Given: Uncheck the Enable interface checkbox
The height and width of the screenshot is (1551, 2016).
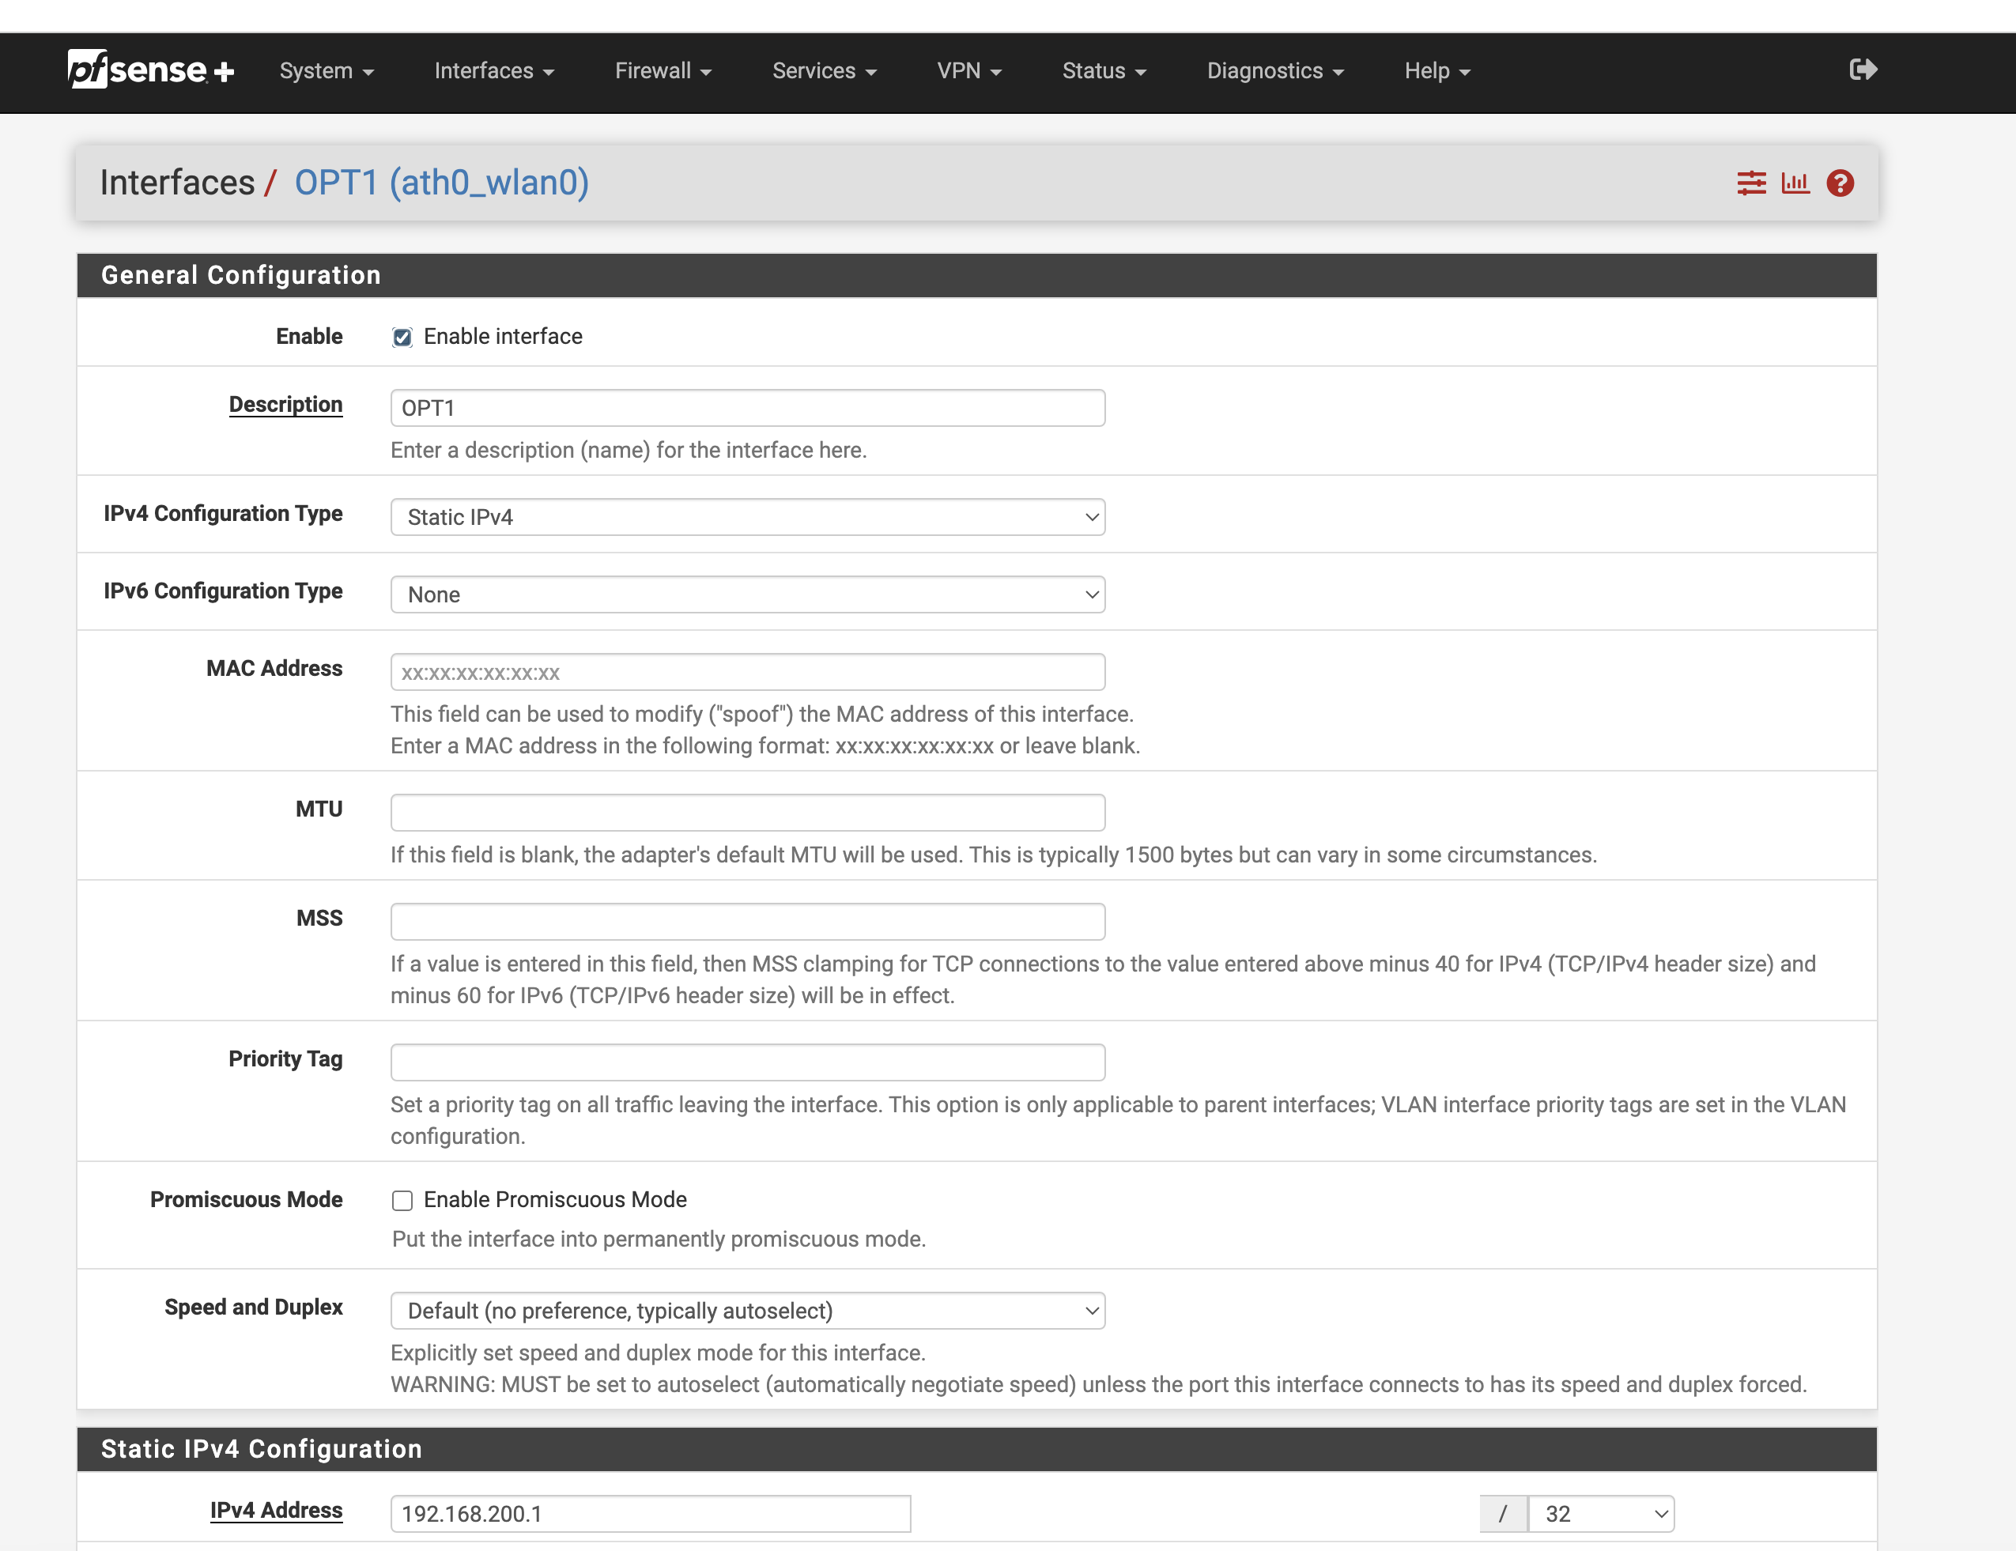Looking at the screenshot, I should (x=402, y=337).
